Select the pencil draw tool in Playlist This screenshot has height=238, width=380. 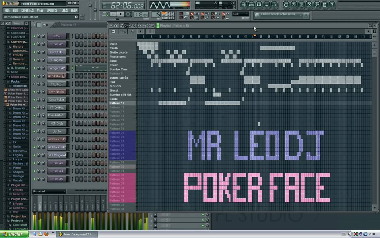pyautogui.click(x=122, y=25)
